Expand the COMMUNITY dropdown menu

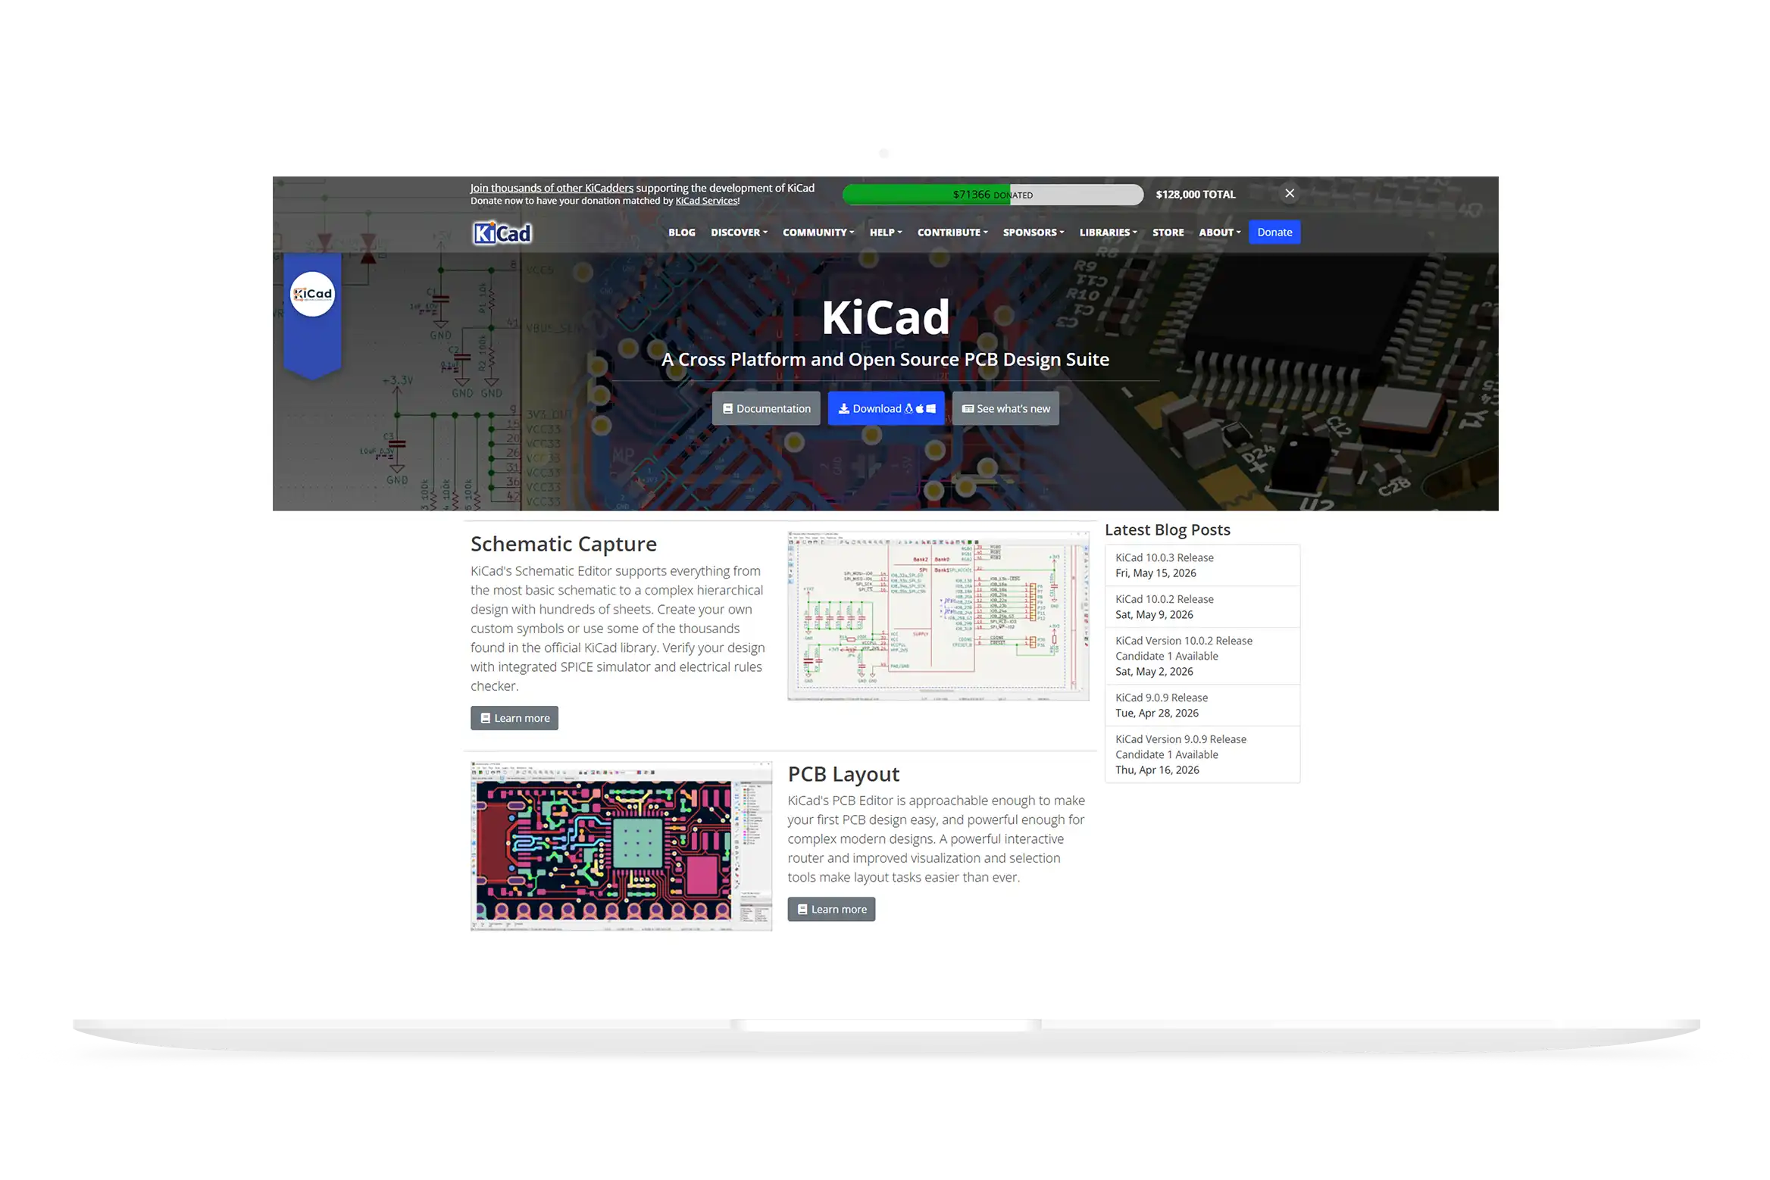[818, 233]
